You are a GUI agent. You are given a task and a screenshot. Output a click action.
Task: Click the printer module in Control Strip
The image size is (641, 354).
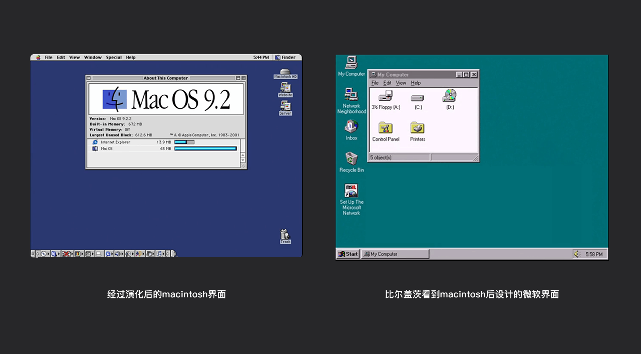(99, 254)
